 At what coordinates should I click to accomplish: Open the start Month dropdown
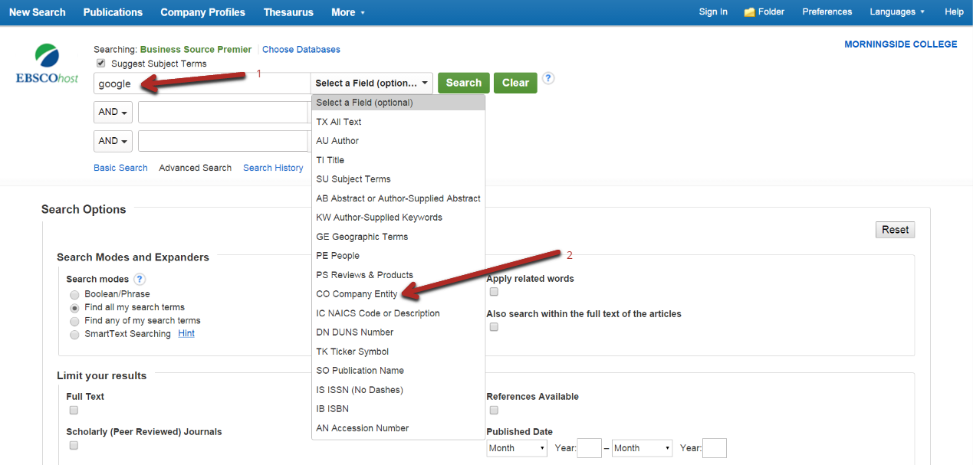click(517, 448)
